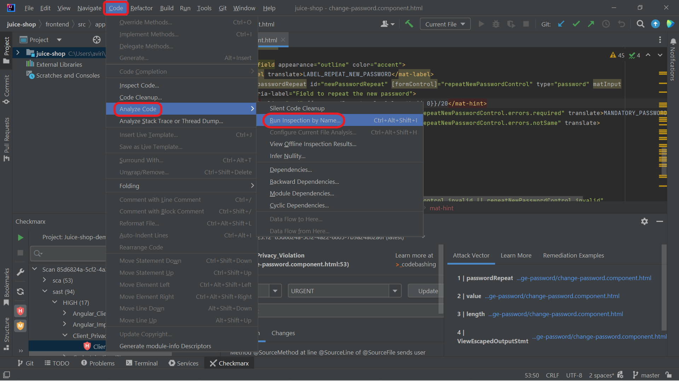Image resolution: width=679 pixels, height=381 pixels.
Task: Click the IDE update blue arrow icon
Action: click(655, 24)
